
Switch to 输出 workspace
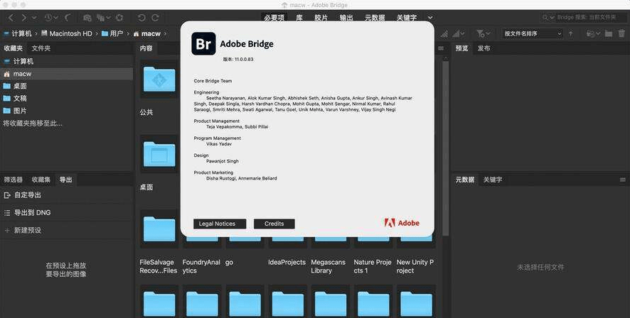click(346, 18)
